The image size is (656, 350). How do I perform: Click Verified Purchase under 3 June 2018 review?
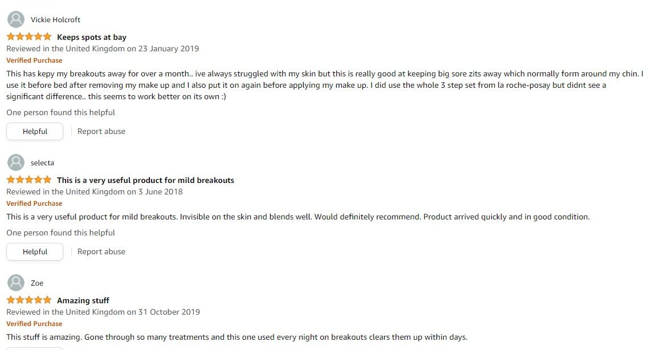point(34,204)
